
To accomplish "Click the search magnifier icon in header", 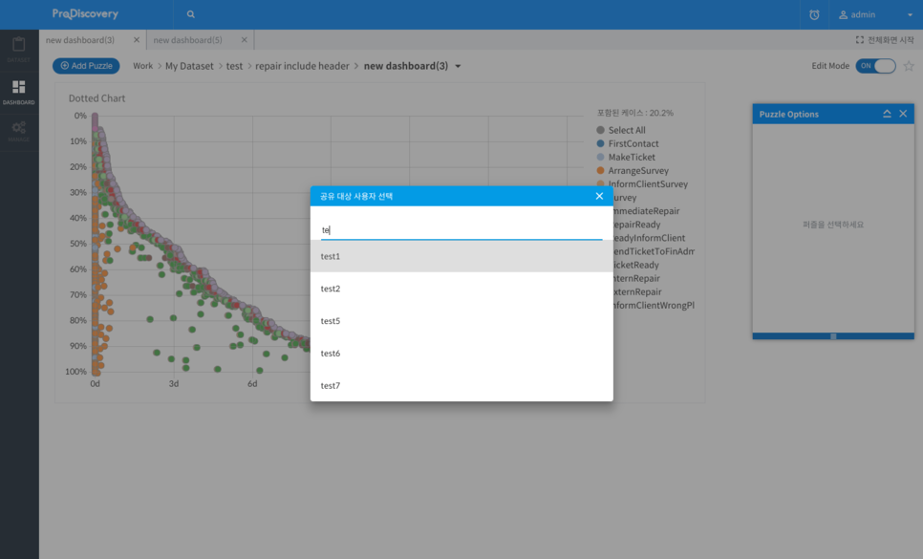I will 191,14.
